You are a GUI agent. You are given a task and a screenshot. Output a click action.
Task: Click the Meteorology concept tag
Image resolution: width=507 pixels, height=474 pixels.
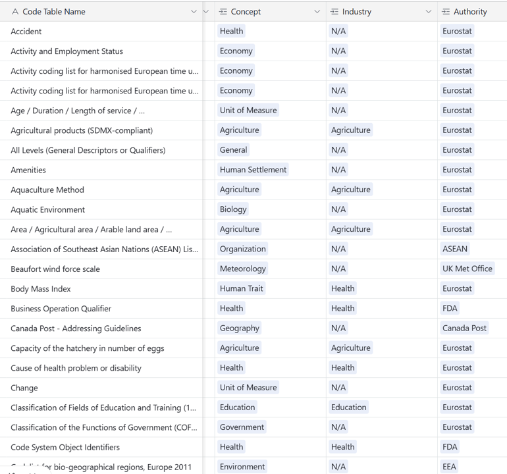coord(243,269)
